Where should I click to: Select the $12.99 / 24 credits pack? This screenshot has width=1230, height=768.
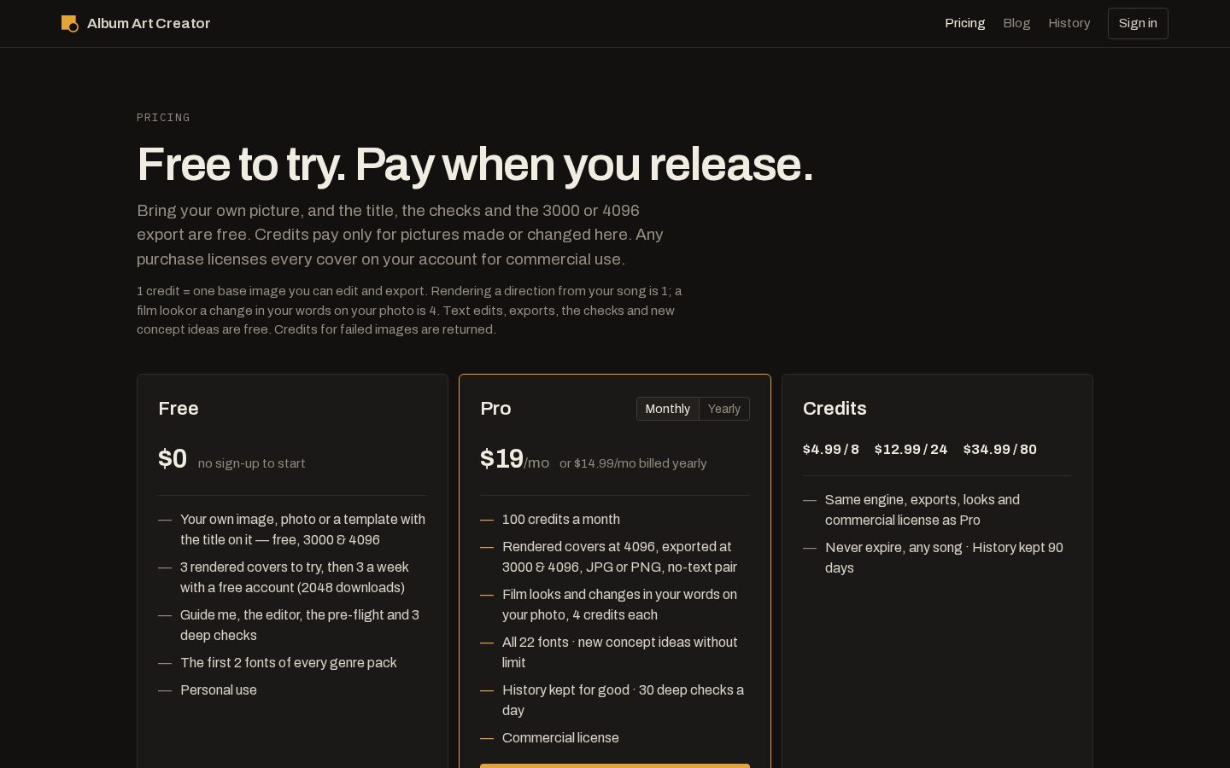[x=911, y=450]
